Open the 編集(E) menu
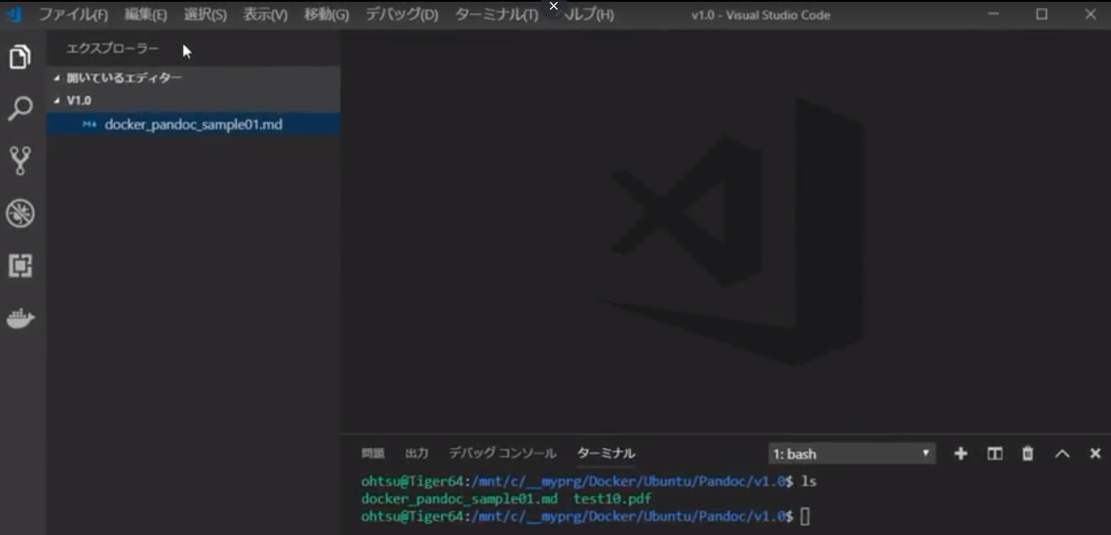1111x535 pixels. (x=146, y=15)
